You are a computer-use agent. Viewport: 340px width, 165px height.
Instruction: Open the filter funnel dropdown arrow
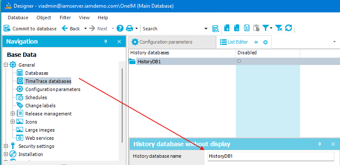click(271, 28)
